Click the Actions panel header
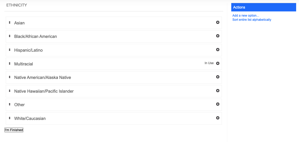299x142 pixels. pos(263,7)
